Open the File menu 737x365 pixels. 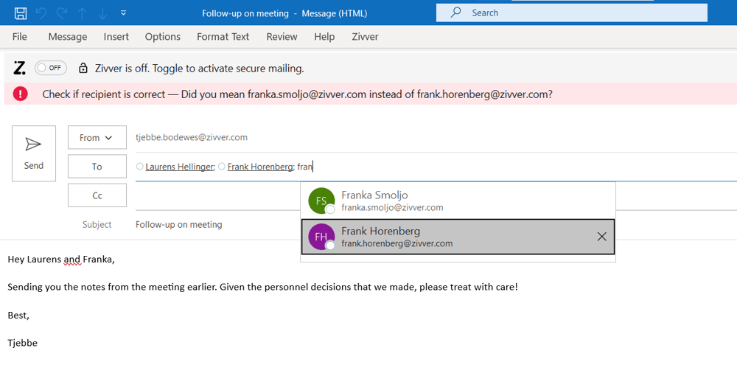(20, 37)
